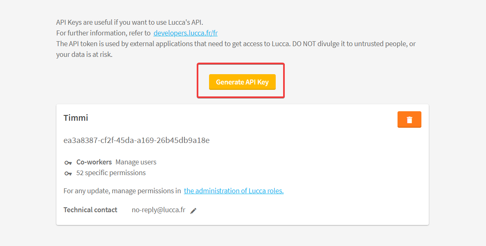Click the 'API Keys are useful' intro sentence
The image size is (486, 246).
point(130,22)
